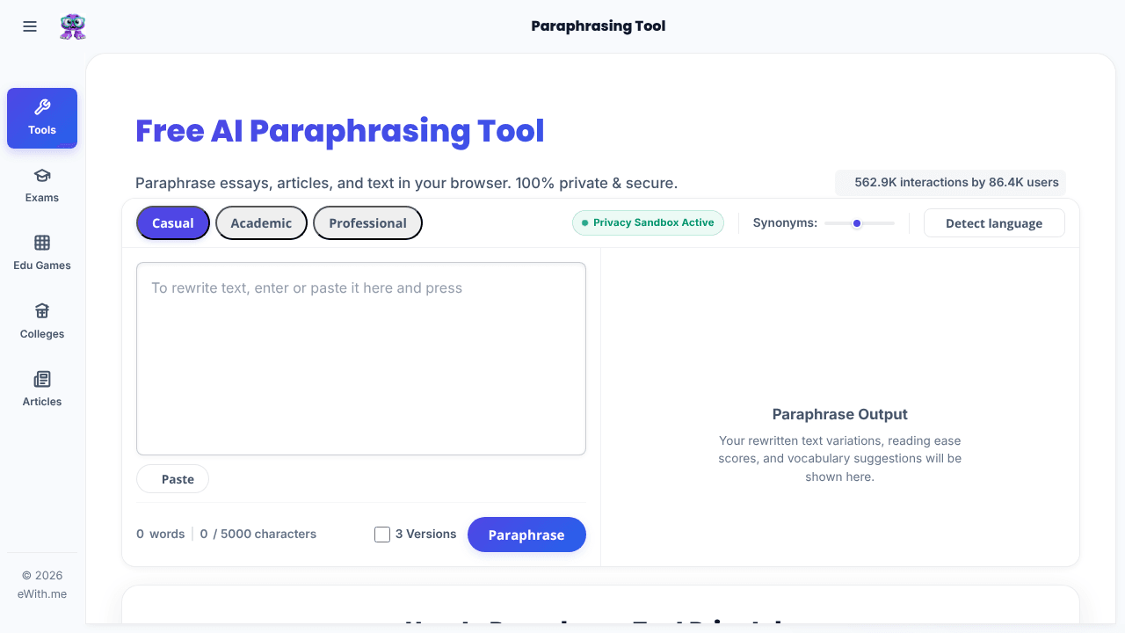Enable the 3 Versions checkbox
Screen dimensions: 1125x633
point(382,535)
